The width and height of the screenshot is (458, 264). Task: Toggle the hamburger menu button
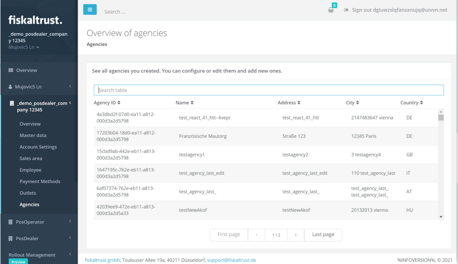[90, 10]
